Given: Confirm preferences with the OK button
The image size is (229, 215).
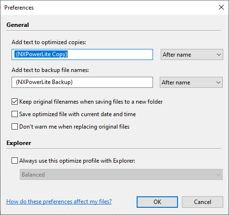Looking at the screenshot, I should pos(157,202).
